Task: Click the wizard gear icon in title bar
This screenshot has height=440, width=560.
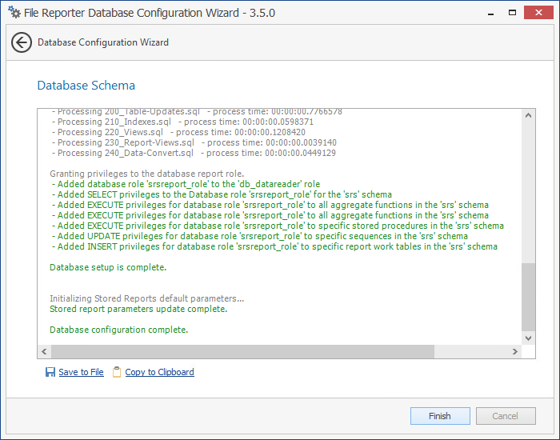Action: (x=13, y=12)
